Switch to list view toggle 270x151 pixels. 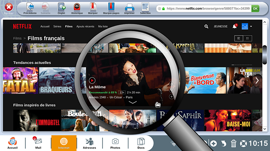(x=239, y=38)
